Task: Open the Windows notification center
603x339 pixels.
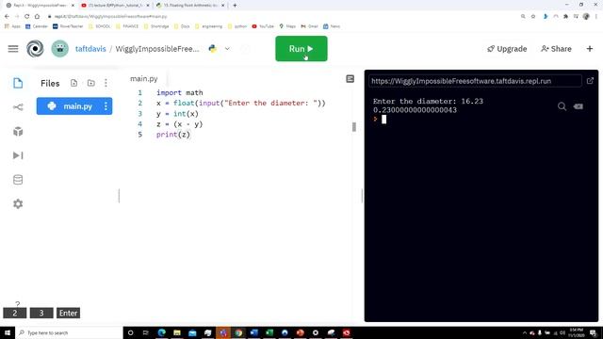Action: 593,332
